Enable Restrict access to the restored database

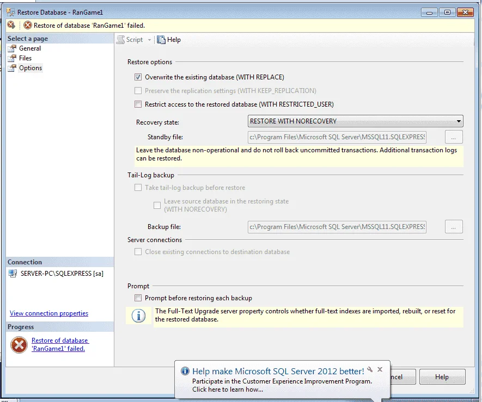[138, 104]
